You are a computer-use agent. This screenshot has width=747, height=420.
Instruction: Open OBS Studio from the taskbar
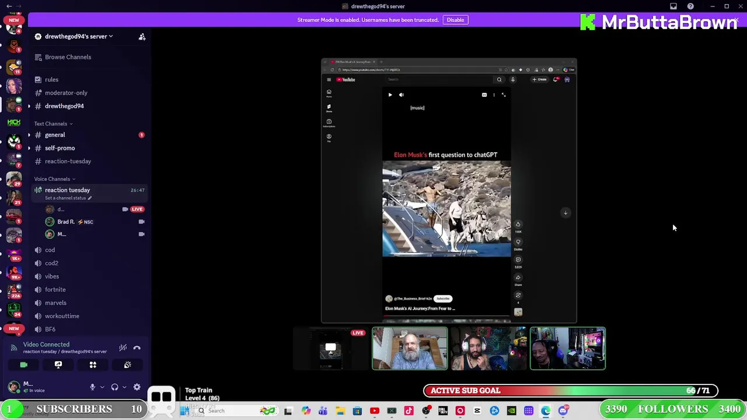pos(426,411)
